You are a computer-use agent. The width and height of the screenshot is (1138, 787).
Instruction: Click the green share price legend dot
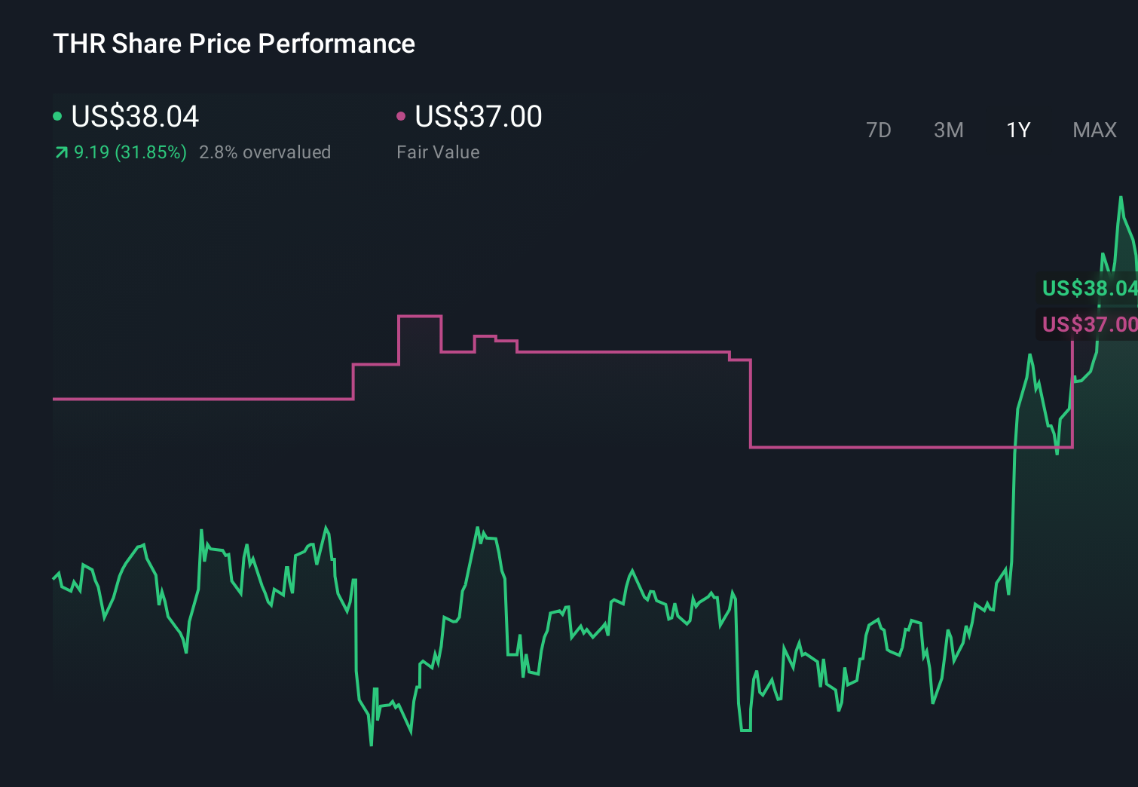point(57,115)
